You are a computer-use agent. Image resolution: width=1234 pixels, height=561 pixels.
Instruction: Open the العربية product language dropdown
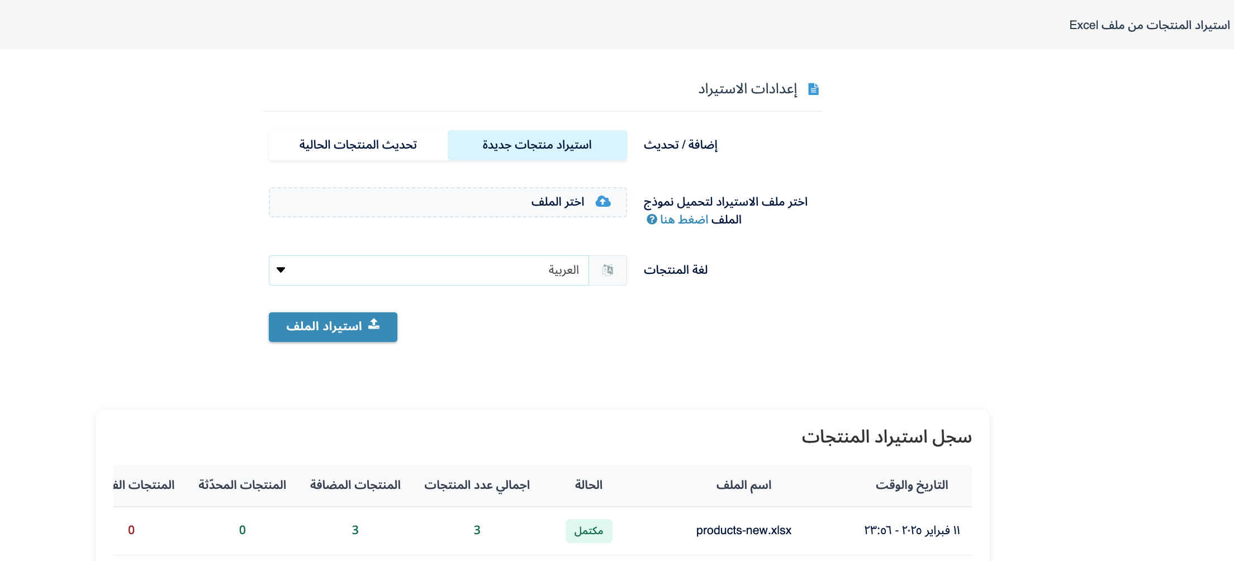click(429, 270)
